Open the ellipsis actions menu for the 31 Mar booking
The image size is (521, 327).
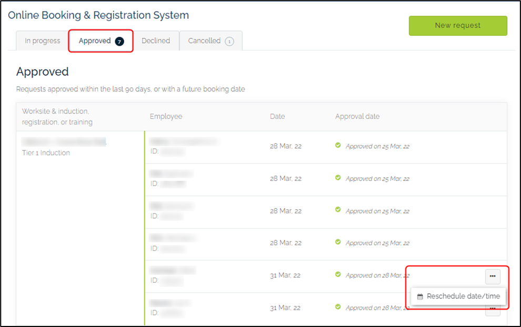[492, 275]
